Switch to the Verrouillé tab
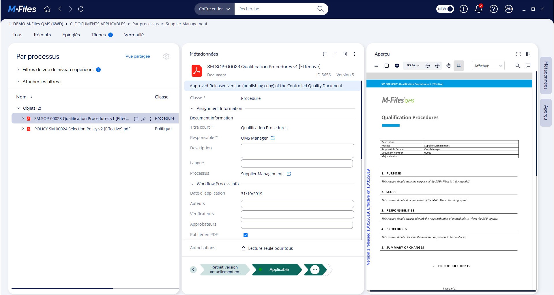The image size is (554, 295). (134, 35)
